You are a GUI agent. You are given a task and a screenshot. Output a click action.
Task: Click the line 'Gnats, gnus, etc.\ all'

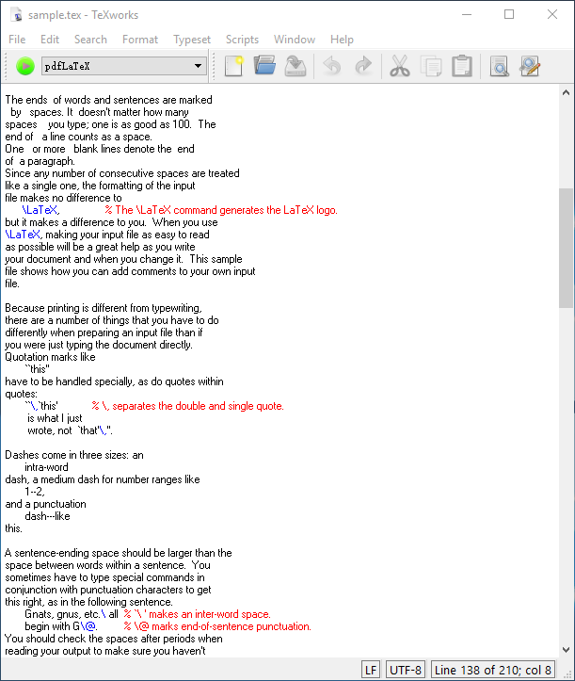[72, 614]
